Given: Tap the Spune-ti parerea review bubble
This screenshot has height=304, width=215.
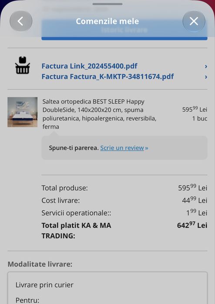Looking at the screenshot, I should (124, 148).
